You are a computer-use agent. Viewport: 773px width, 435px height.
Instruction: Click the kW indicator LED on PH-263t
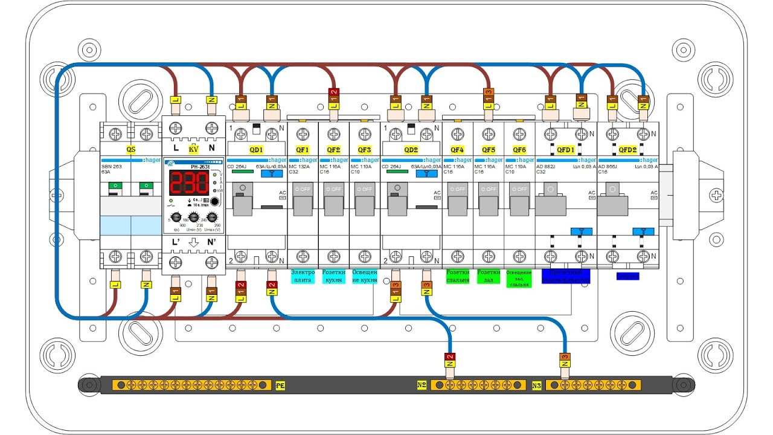pos(214,190)
